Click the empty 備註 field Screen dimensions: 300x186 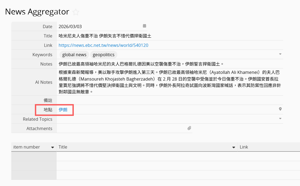tap(169, 100)
